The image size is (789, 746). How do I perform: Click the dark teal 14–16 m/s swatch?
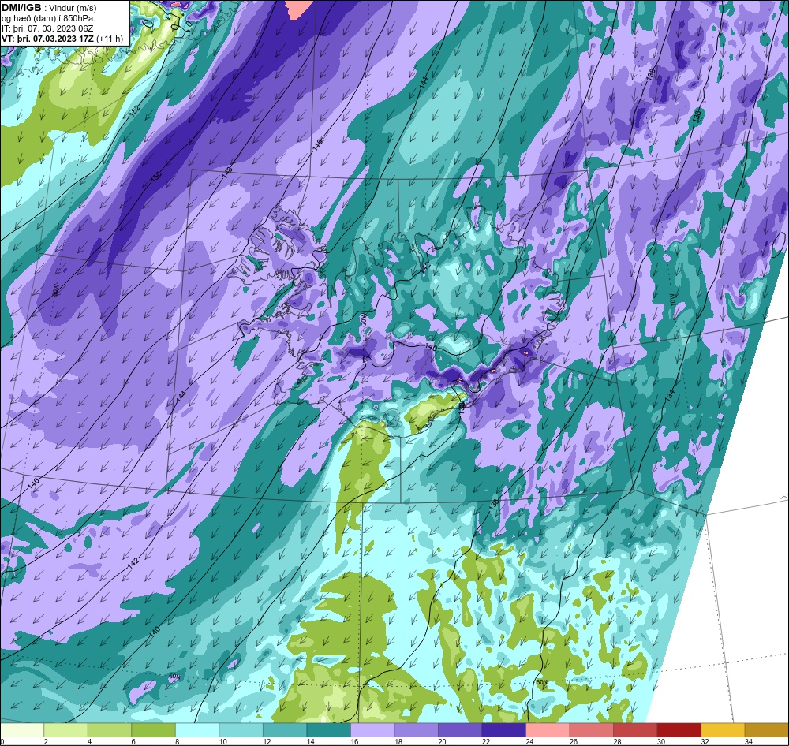[328, 730]
